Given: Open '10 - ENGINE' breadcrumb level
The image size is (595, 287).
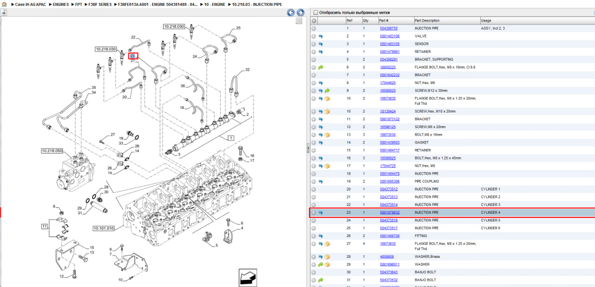Looking at the screenshot, I should pyautogui.click(x=214, y=4).
